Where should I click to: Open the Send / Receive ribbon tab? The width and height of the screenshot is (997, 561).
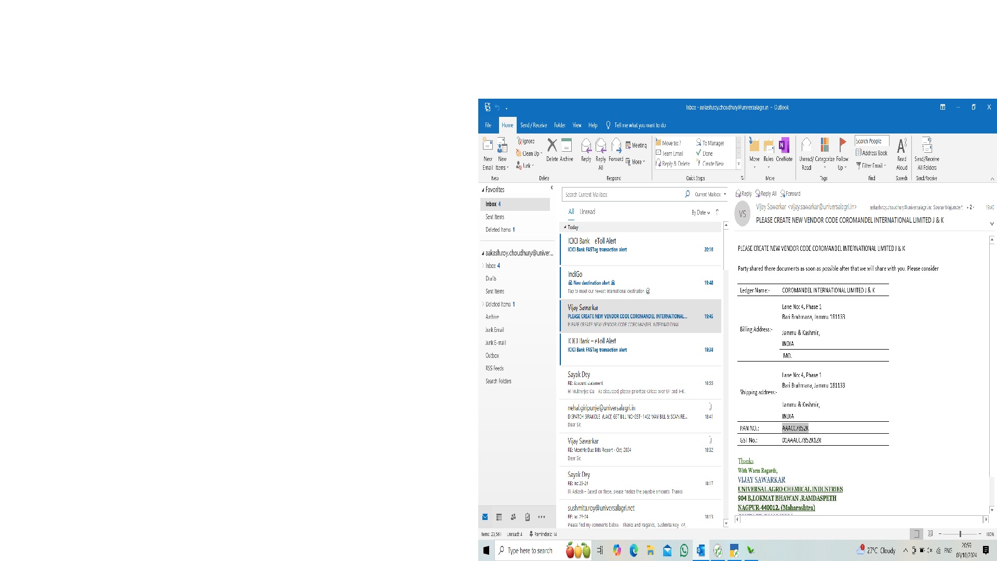tap(533, 125)
